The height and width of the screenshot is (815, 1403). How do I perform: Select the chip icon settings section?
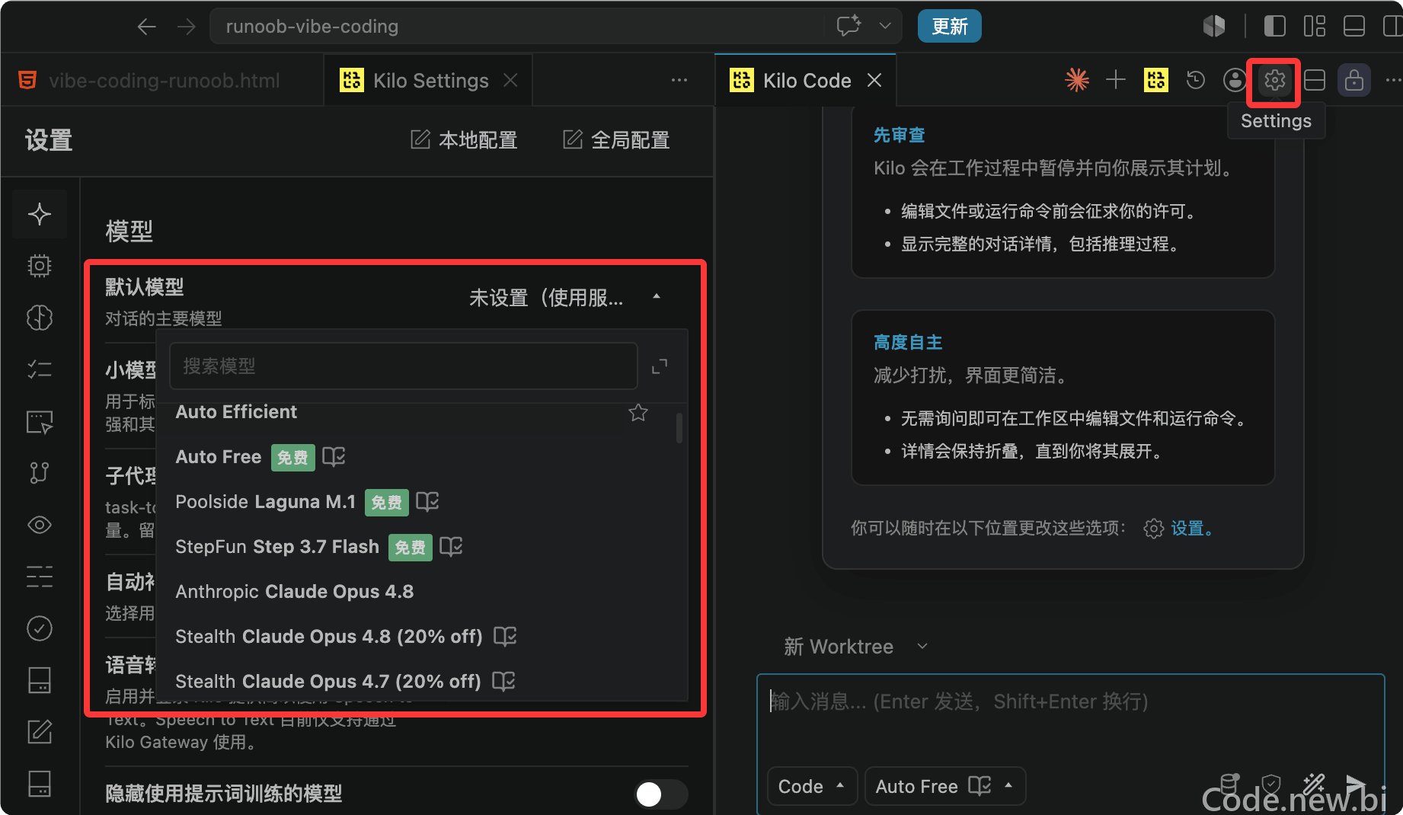[40, 266]
